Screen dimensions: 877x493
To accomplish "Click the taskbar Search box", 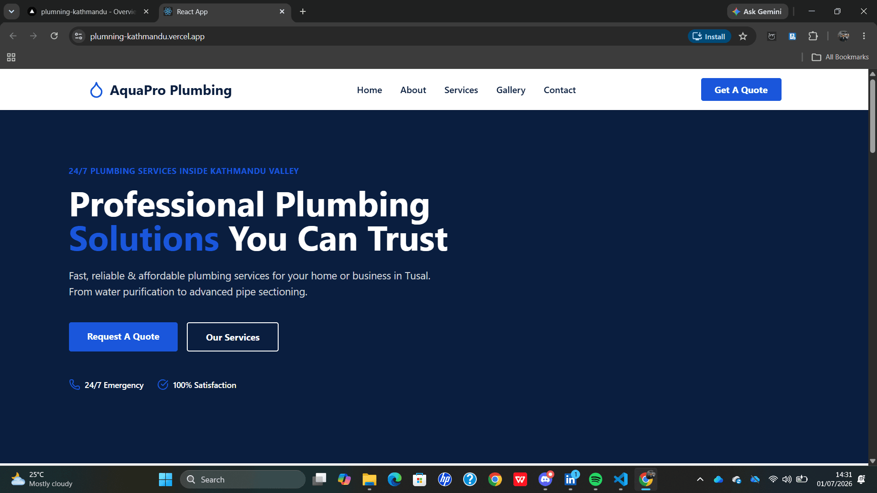I will pyautogui.click(x=243, y=479).
